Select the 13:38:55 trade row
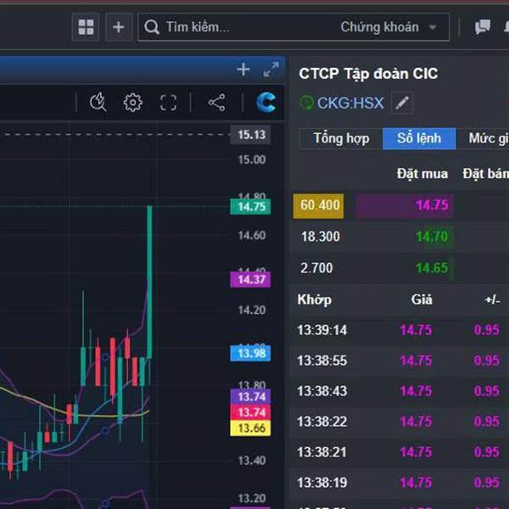Viewport: 509px width, 509px height. (x=400, y=361)
